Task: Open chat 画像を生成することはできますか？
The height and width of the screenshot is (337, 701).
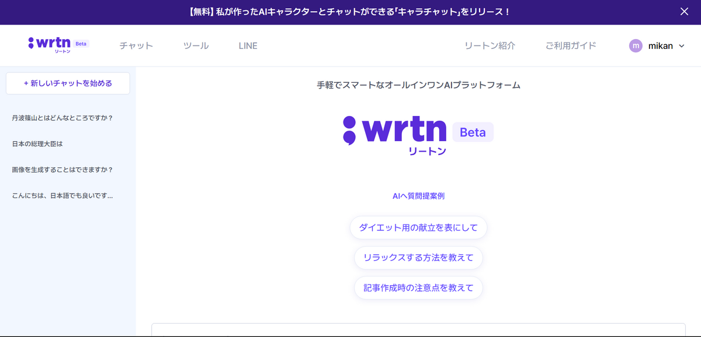Action: tap(63, 170)
